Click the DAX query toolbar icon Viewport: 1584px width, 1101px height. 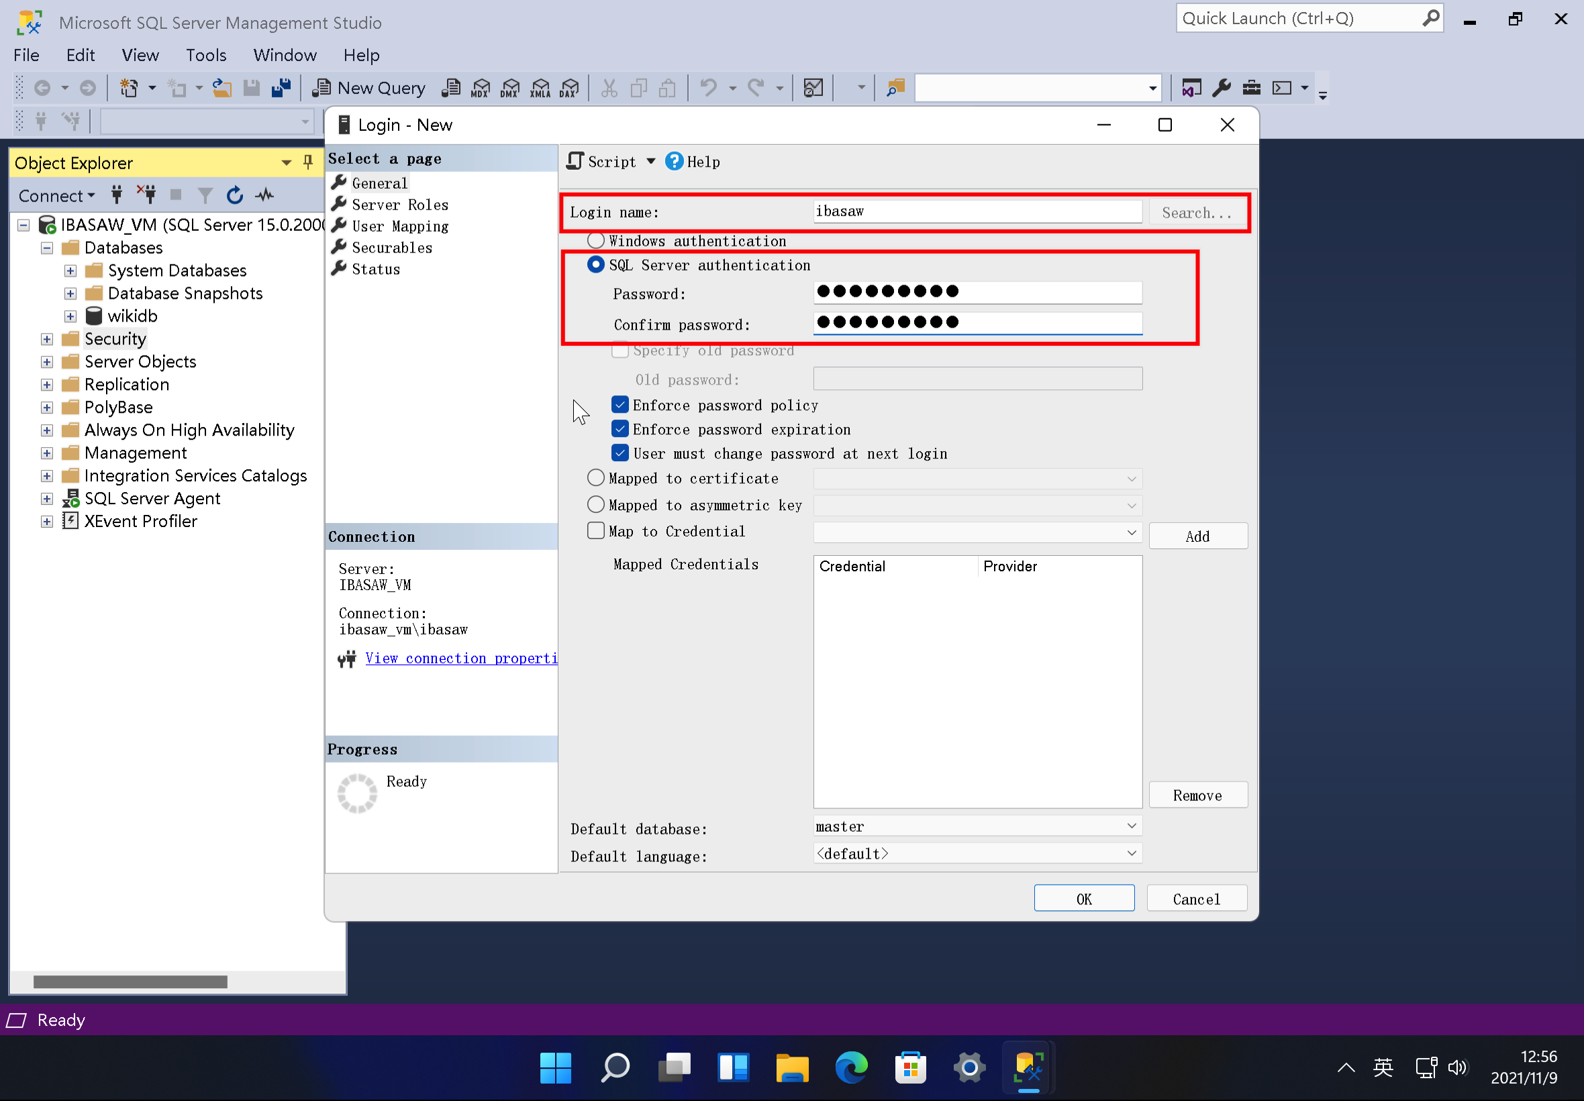(569, 89)
